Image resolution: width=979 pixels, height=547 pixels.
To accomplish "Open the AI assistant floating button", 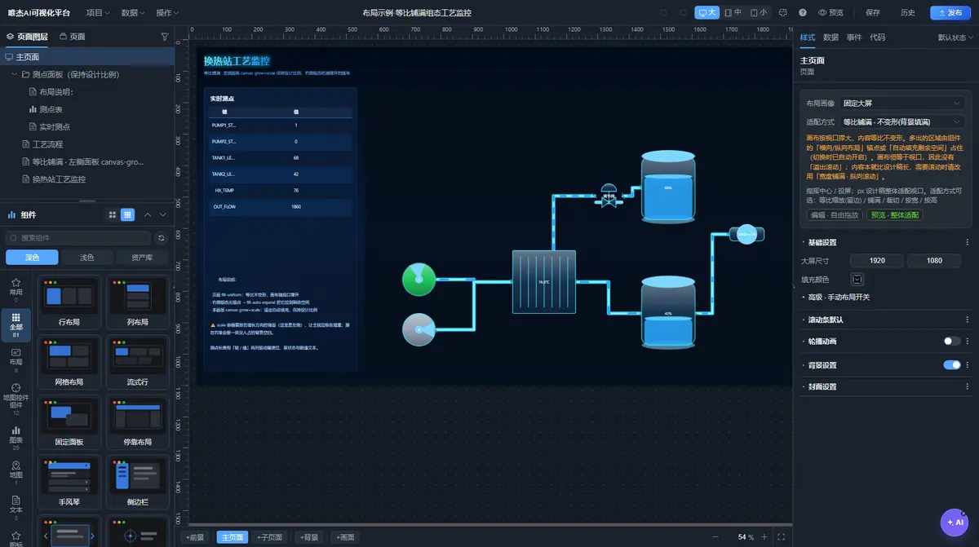I will point(953,522).
